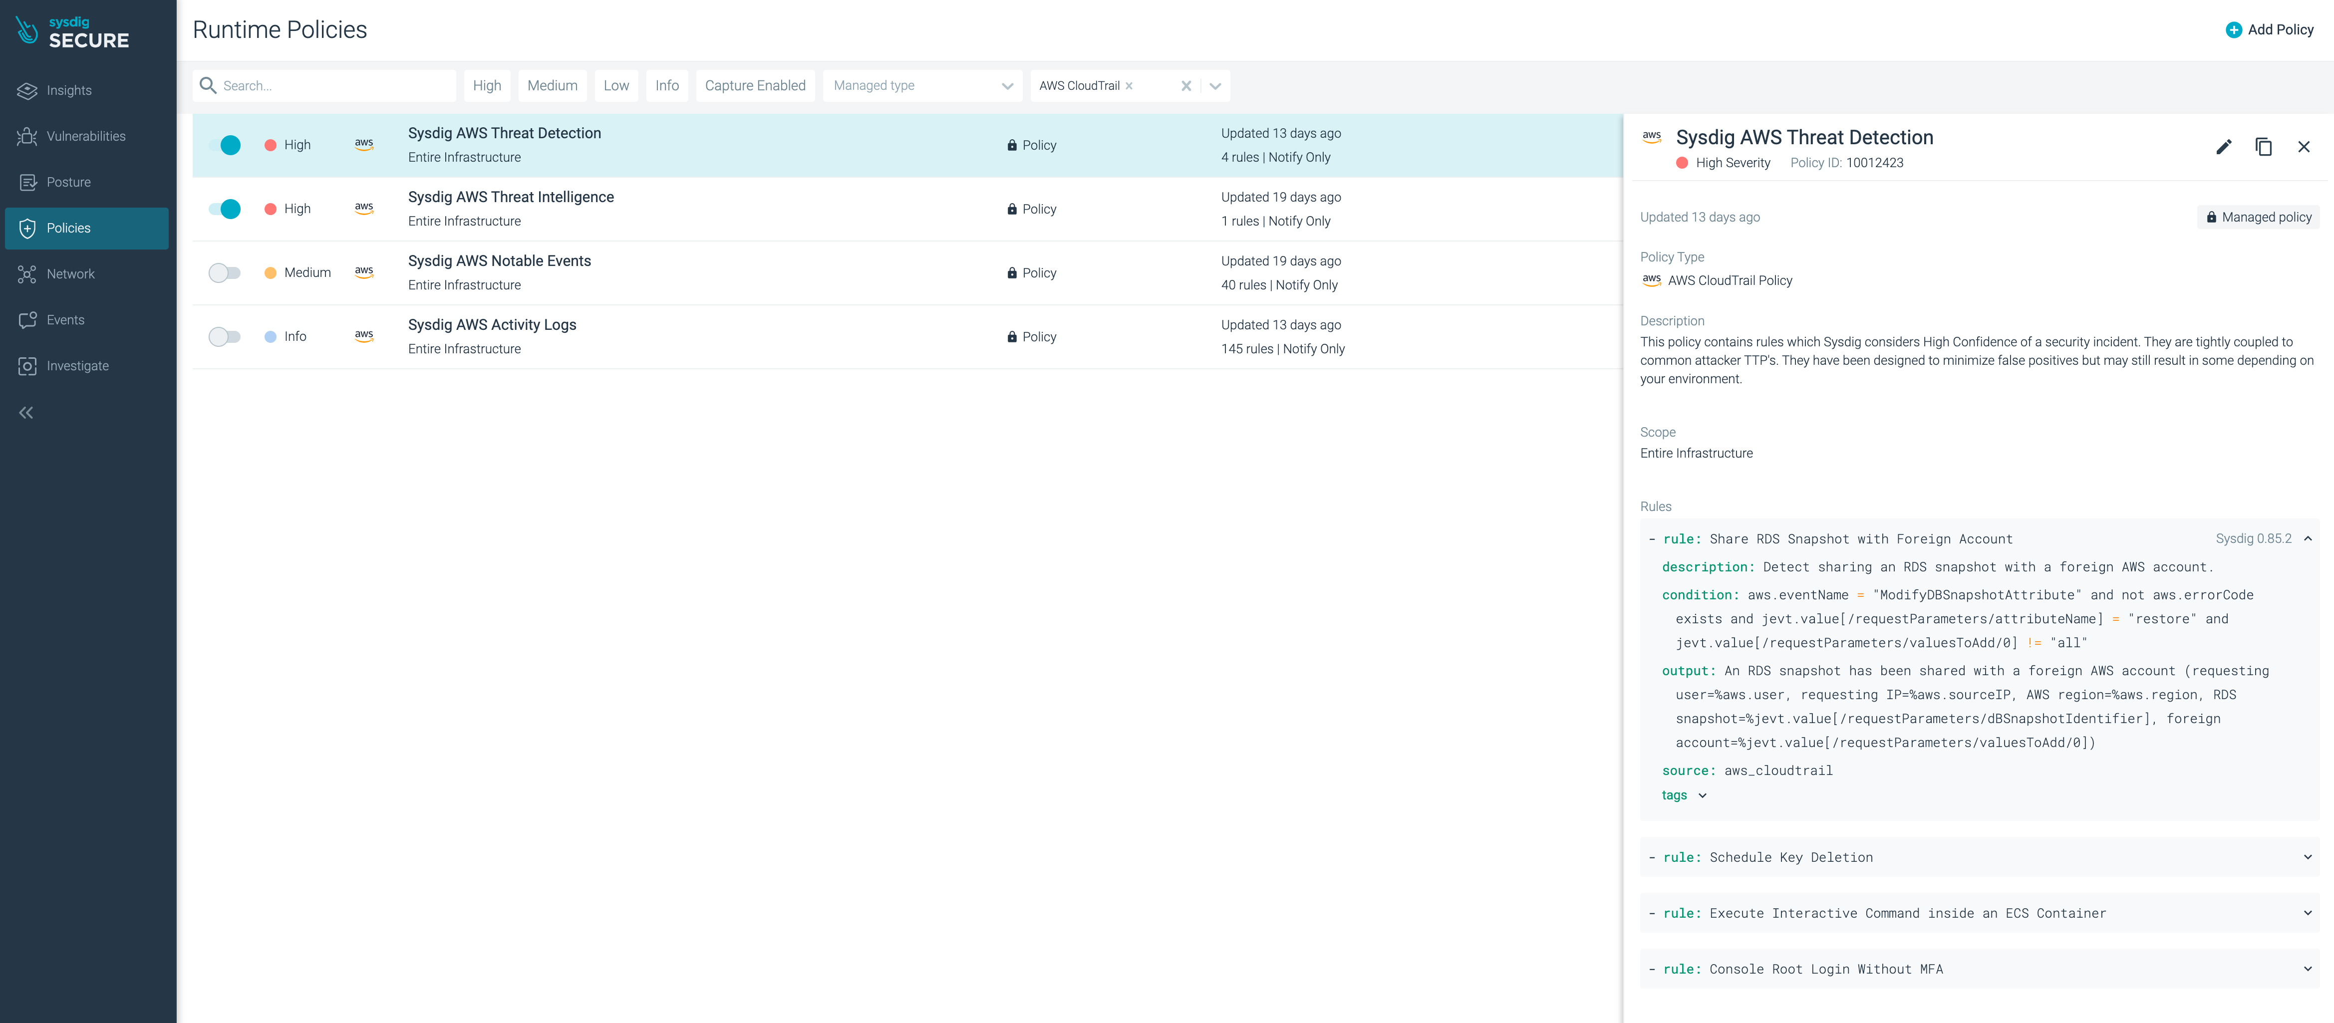2334x1023 pixels.
Task: Disable Sysdig AWS Threat Intelligence policy
Action: point(225,209)
